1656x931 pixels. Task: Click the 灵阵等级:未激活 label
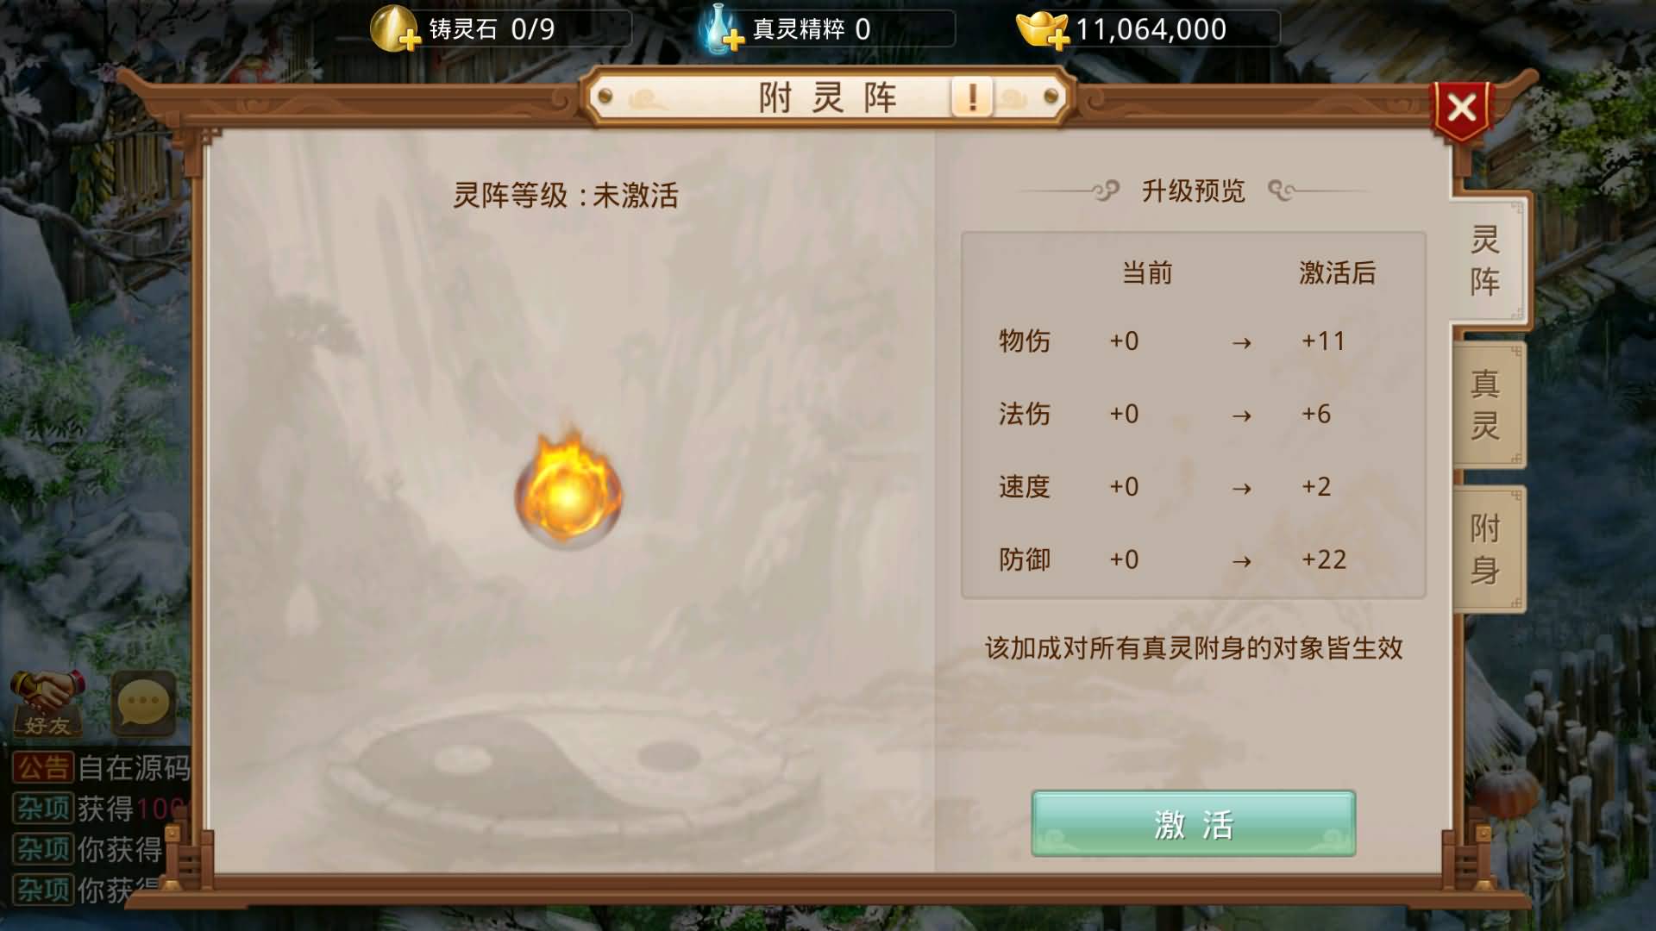(566, 196)
